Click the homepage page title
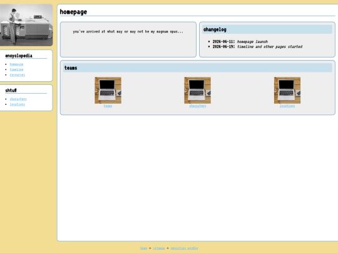338x253 pixels. (x=73, y=12)
